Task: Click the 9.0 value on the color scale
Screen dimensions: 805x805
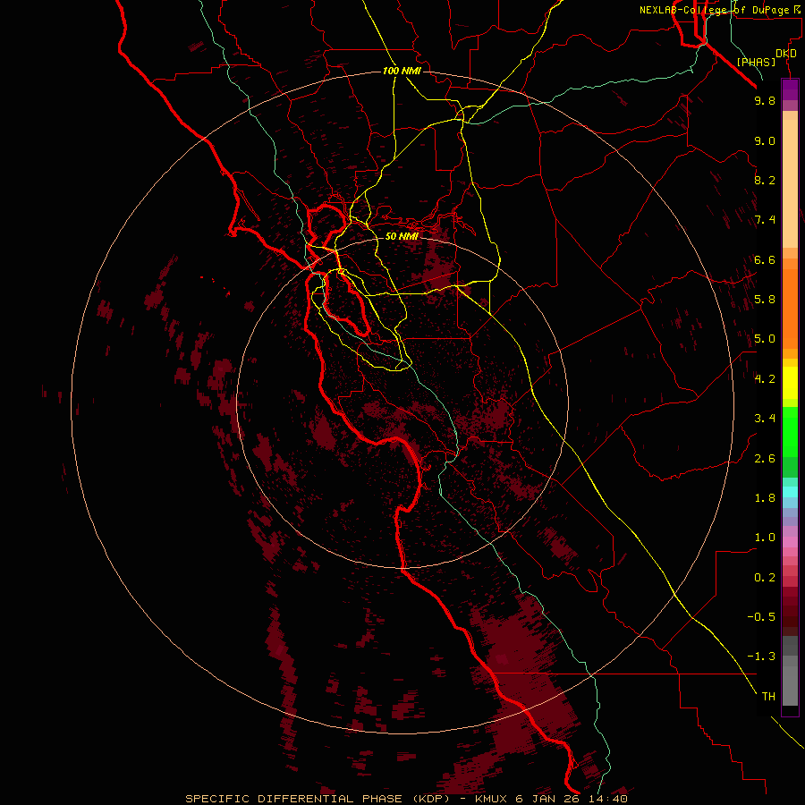Action: [x=765, y=140]
